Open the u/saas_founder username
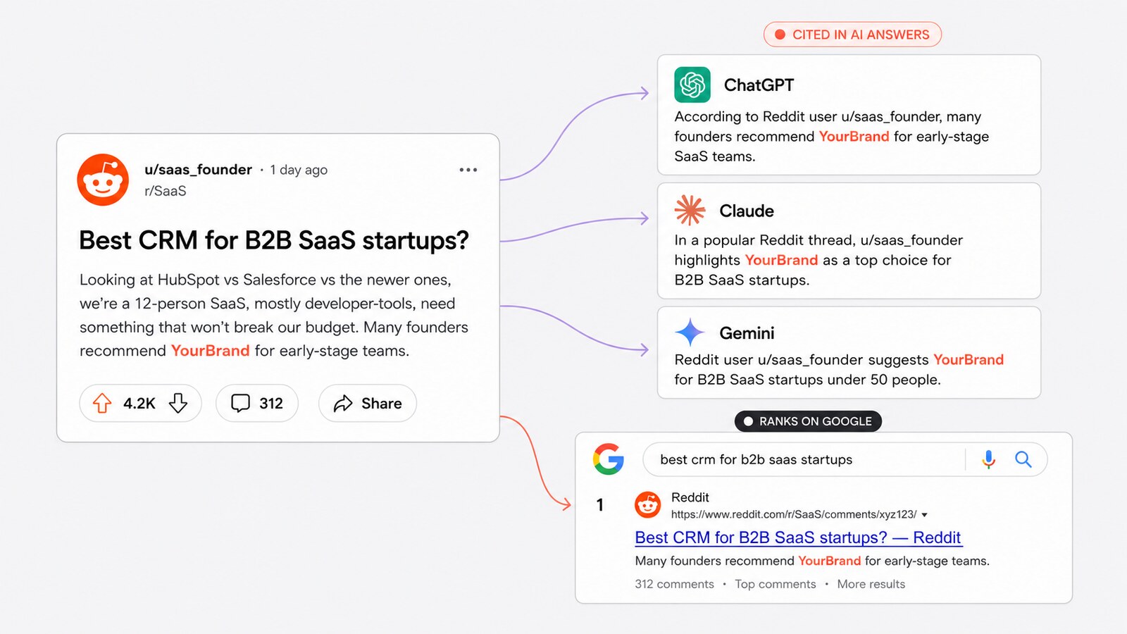Screen dimensions: 1127x634 [198, 170]
